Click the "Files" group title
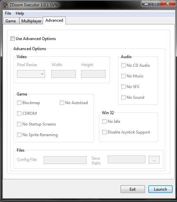This screenshot has width=177, height=202. (x=21, y=150)
